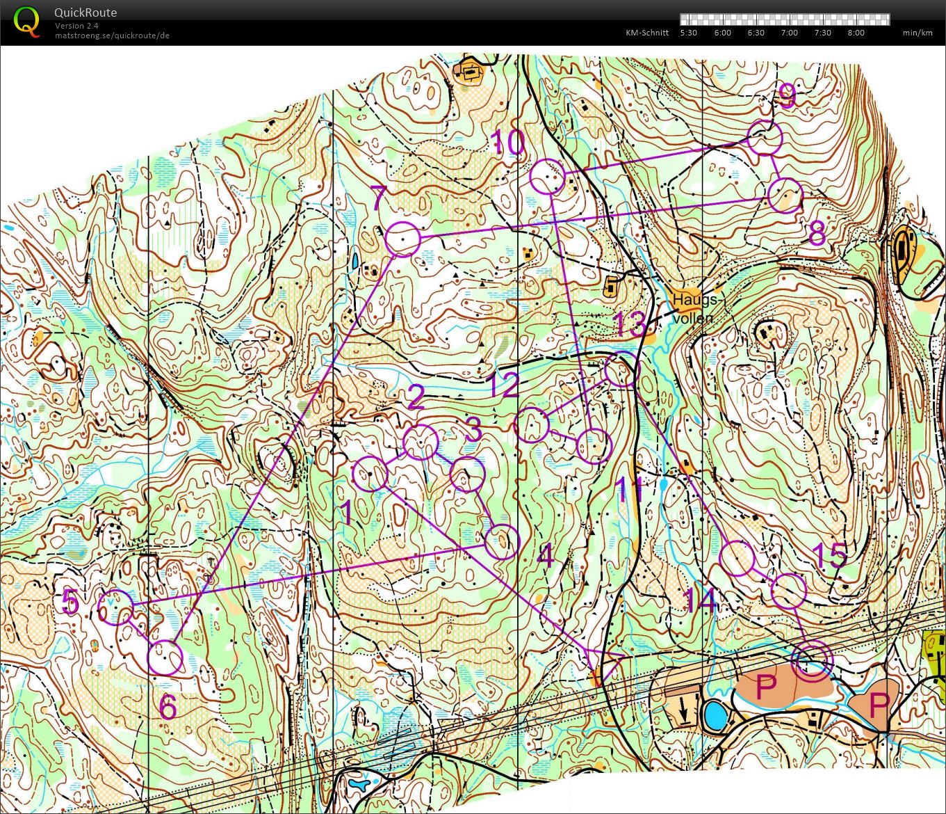Open the matstroeng.se/quickroute/de link

click(x=113, y=35)
